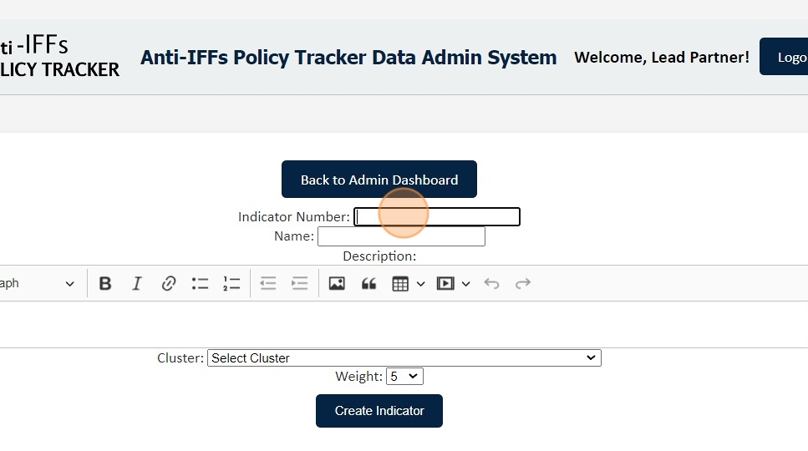808x451 pixels.
Task: Click the increase indent icon
Action: tap(299, 284)
